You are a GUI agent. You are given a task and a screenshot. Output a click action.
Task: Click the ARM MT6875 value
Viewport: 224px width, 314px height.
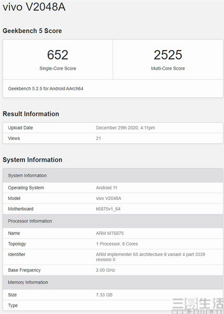[110, 233]
